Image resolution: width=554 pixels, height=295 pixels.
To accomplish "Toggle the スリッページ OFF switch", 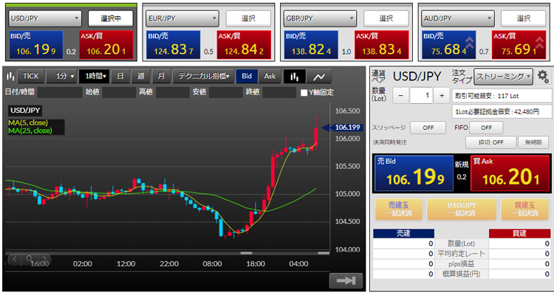I will tap(423, 128).
